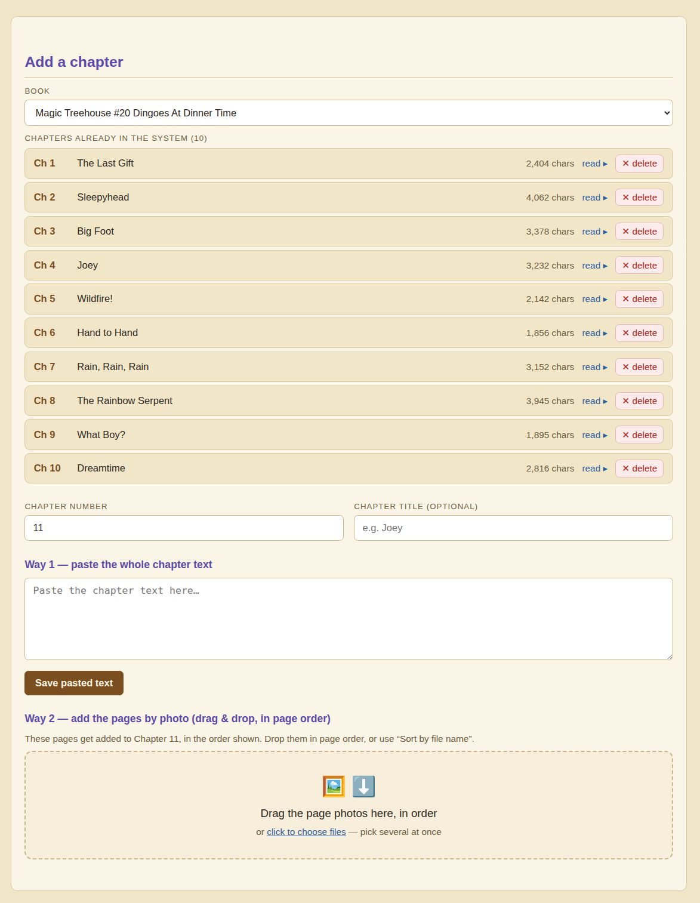Click the 'Sleepyhead' chapter title
The height and width of the screenshot is (903, 700).
pyautogui.click(x=103, y=198)
